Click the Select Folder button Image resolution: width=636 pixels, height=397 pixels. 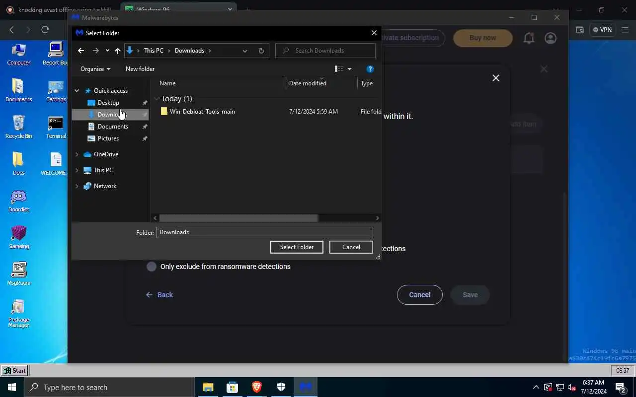[x=297, y=247]
